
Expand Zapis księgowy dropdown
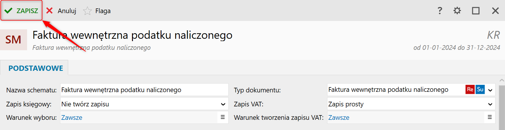click(x=223, y=104)
